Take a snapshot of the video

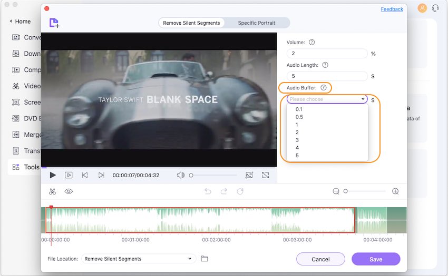click(249, 175)
